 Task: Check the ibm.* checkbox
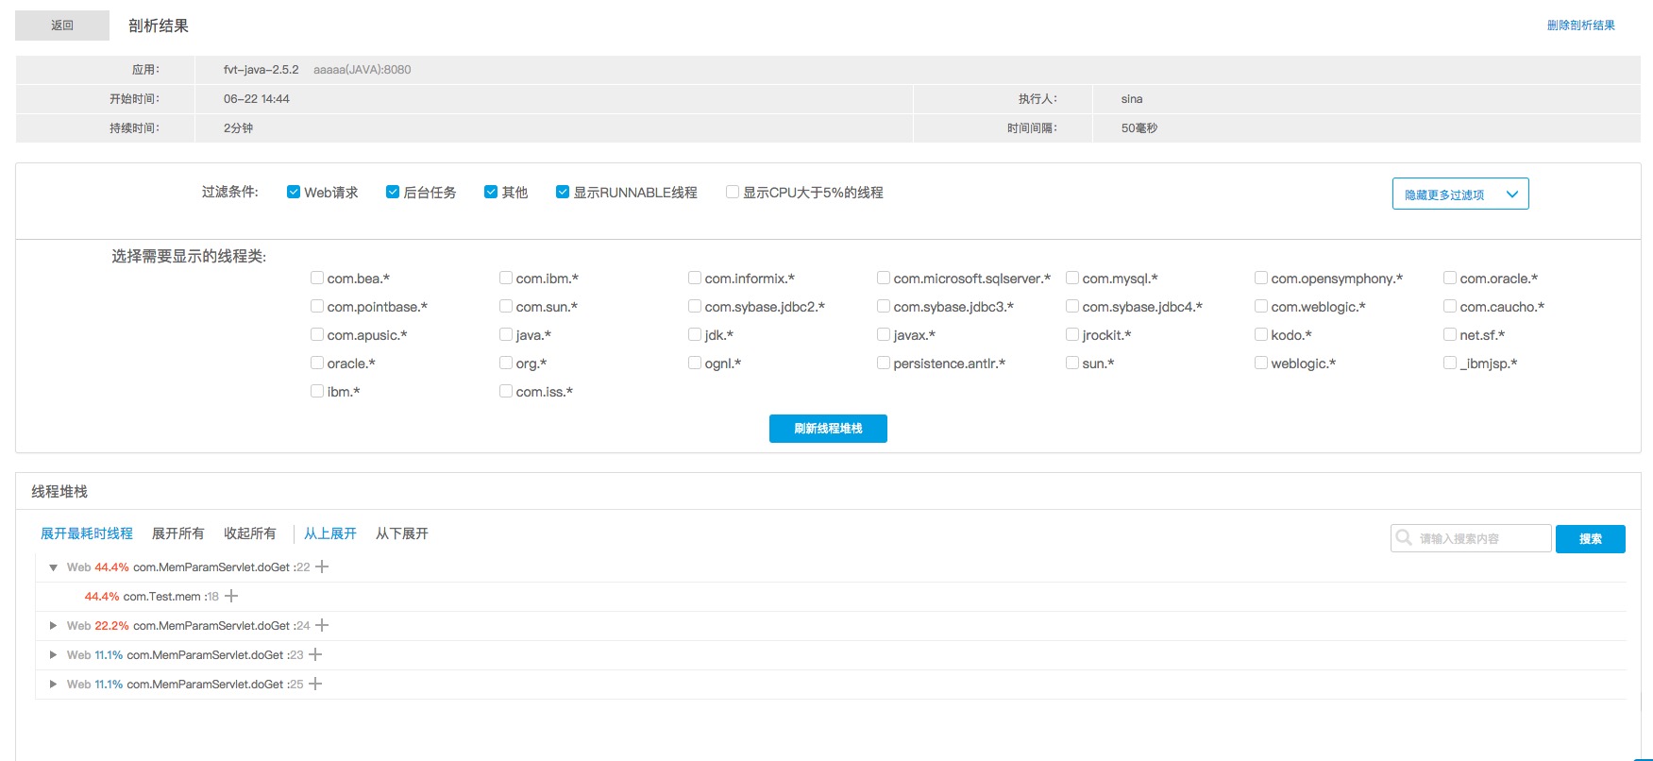pos(317,391)
